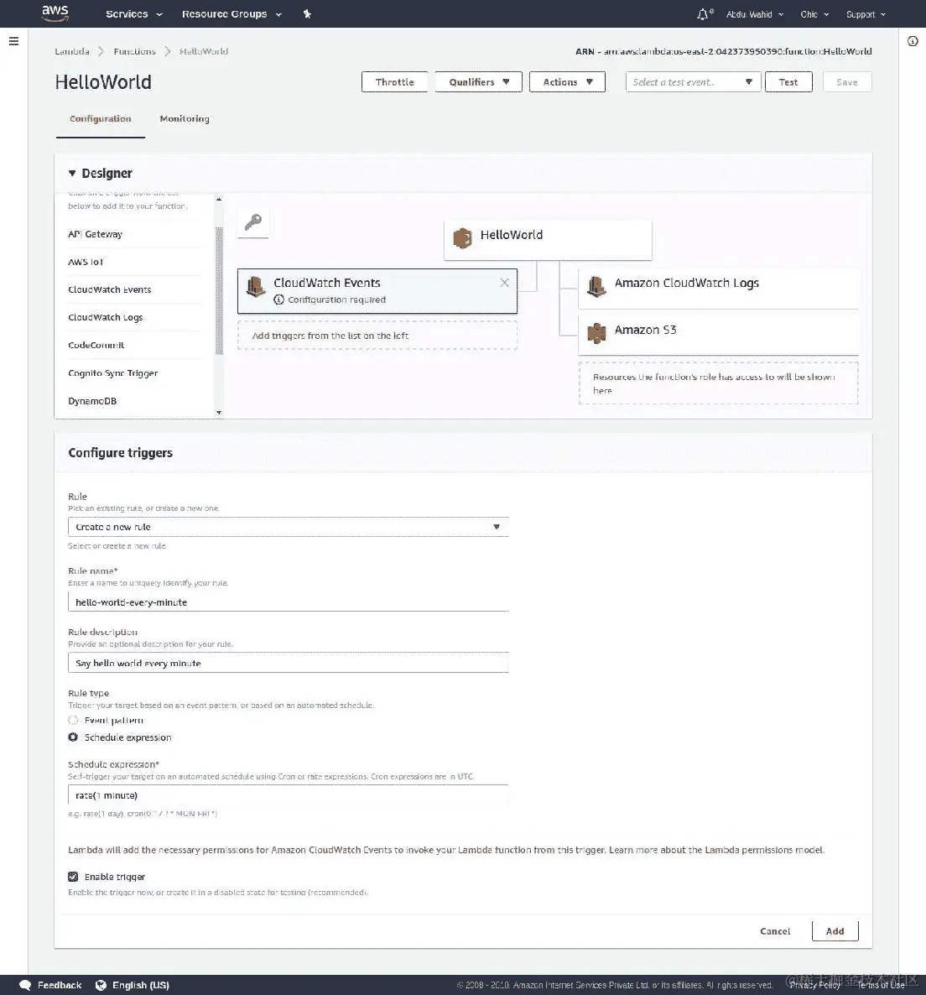The image size is (926, 995).
Task: Add the CodeCommit trigger
Action: 96,345
